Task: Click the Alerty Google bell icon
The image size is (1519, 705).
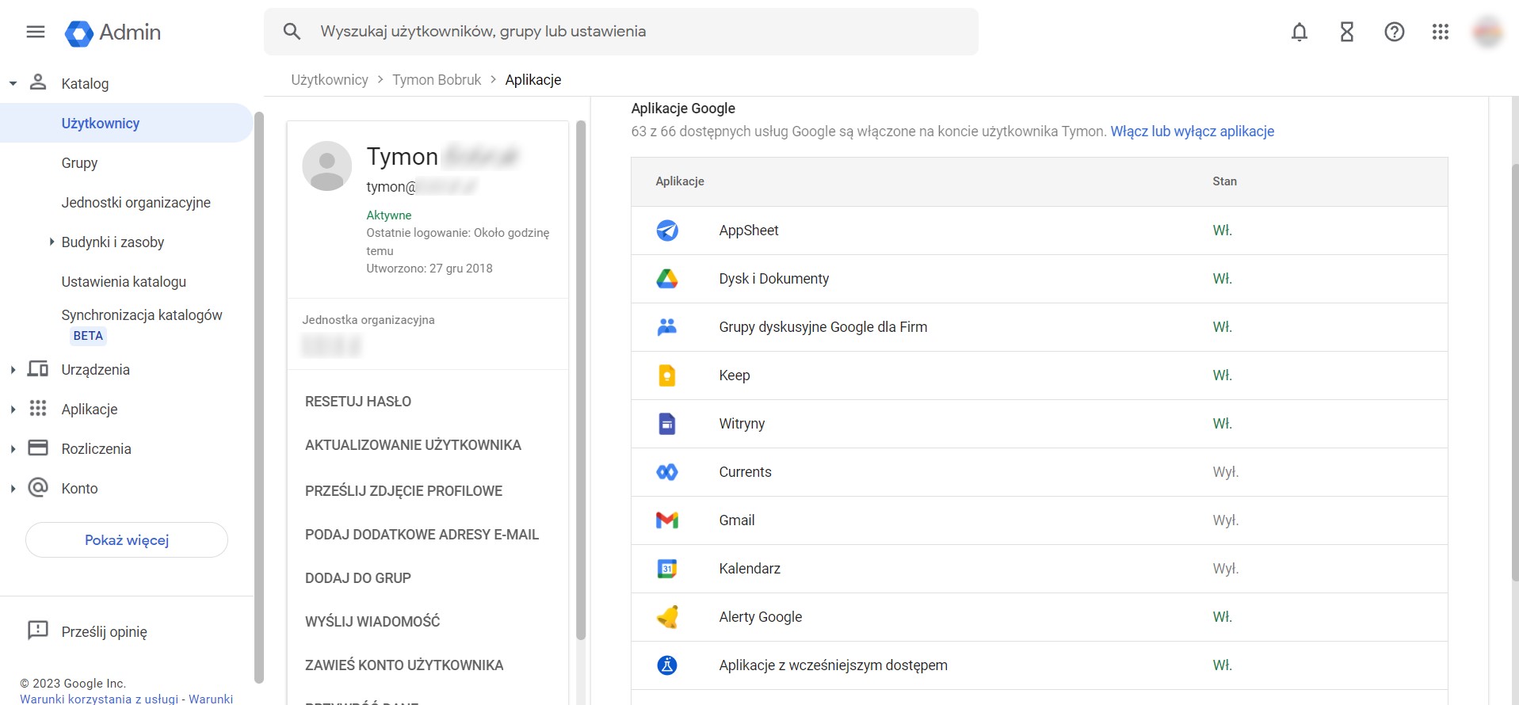Action: point(668,617)
